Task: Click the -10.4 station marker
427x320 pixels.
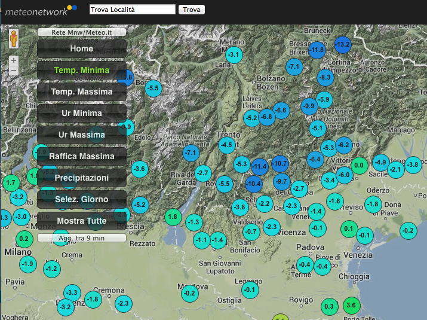Action: coord(254,184)
